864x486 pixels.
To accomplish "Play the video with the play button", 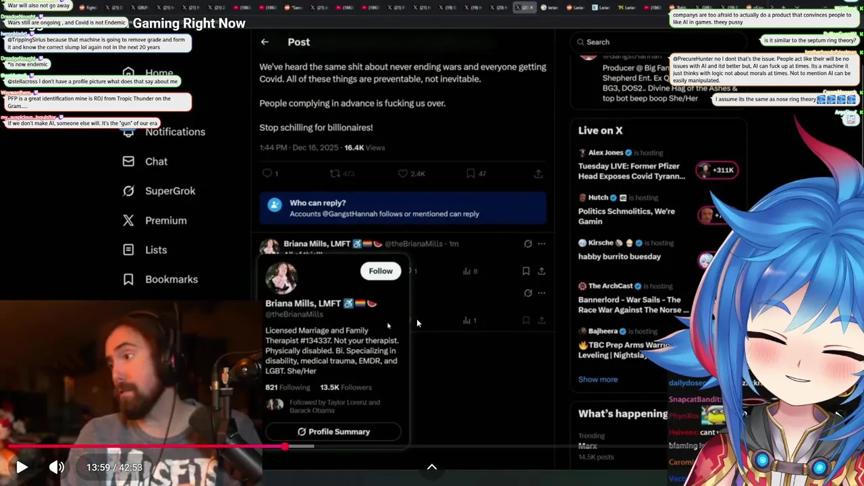I will pyautogui.click(x=21, y=467).
